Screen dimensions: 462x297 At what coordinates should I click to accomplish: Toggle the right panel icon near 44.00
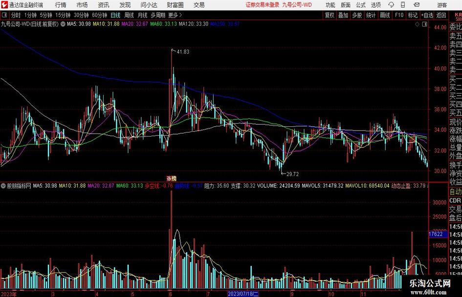424,24
